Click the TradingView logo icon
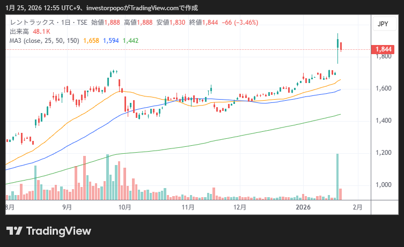The image size is (404, 247). click(14, 230)
